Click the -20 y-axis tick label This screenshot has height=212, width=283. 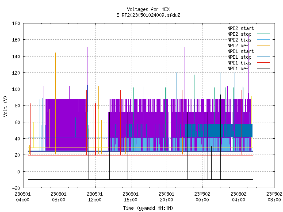16,188
